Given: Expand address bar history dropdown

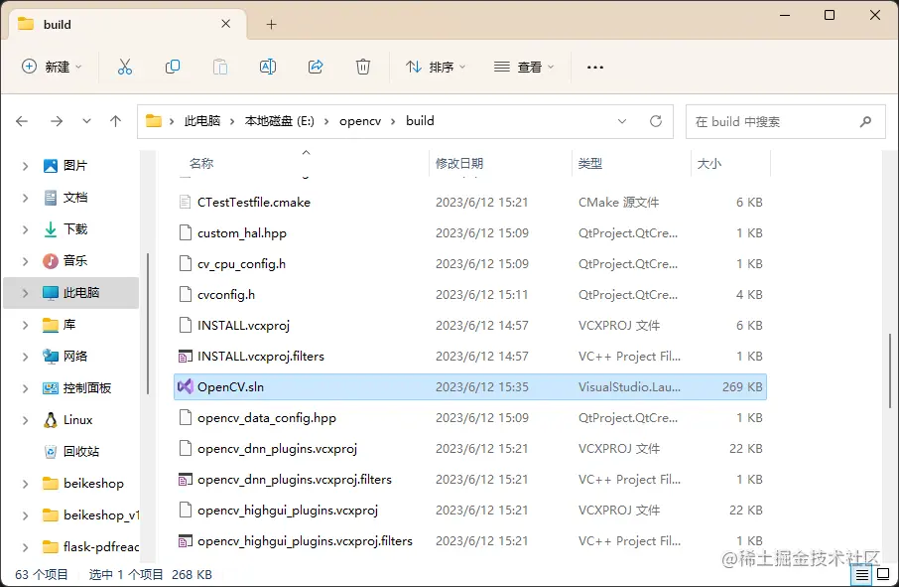Looking at the screenshot, I should (x=622, y=121).
